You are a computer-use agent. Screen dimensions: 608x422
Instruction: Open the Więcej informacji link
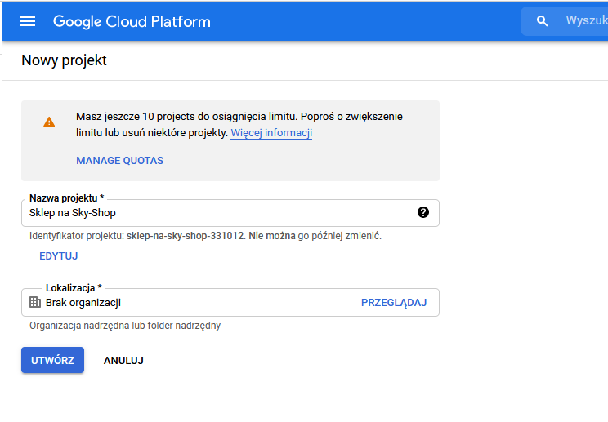coord(271,133)
